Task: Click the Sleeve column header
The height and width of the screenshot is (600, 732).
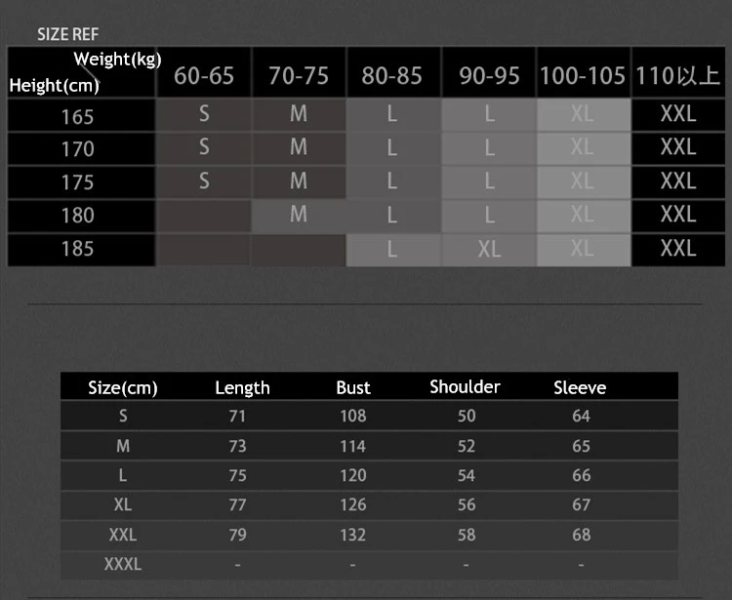Action: [x=580, y=388]
